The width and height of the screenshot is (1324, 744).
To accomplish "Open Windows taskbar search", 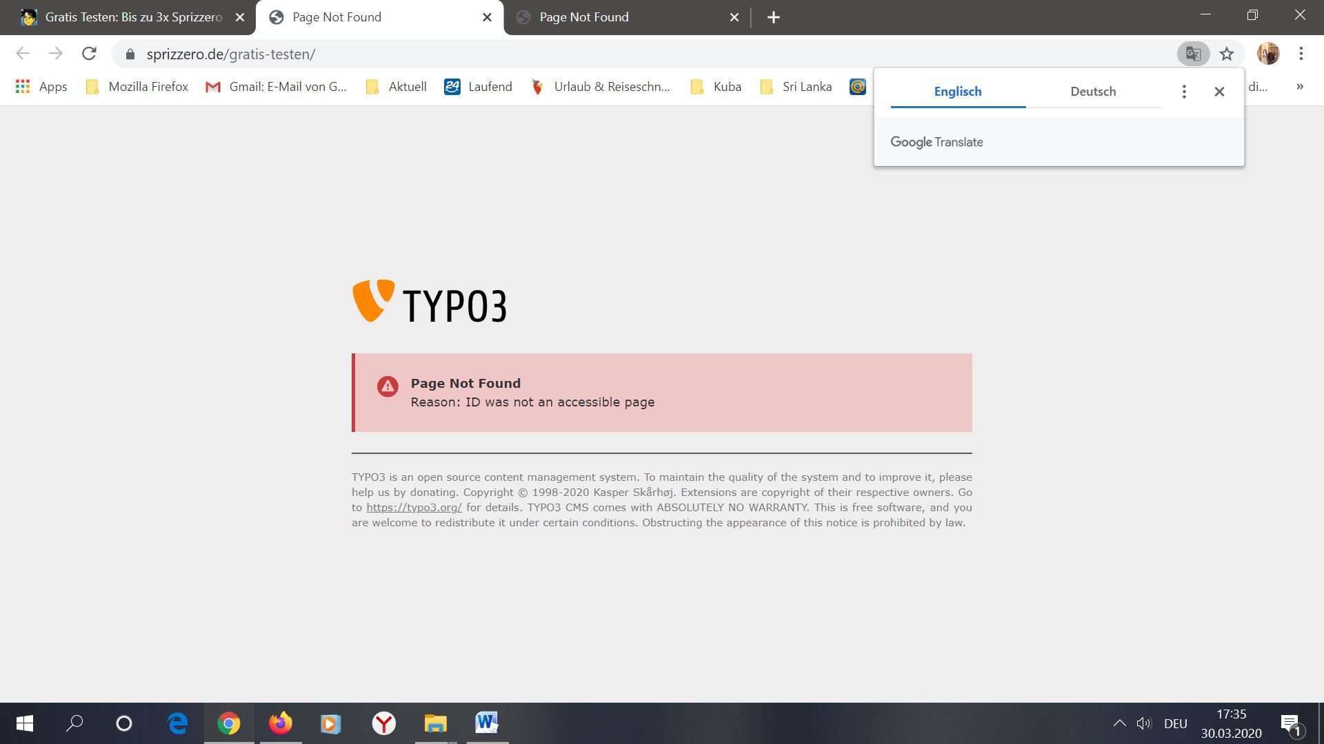I will (74, 723).
